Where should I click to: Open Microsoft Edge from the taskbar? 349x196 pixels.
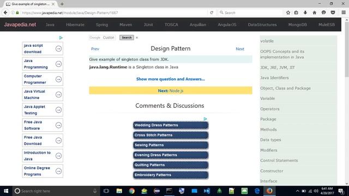[257, 191]
